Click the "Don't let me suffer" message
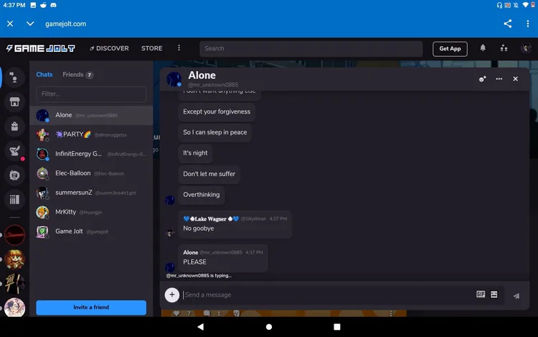Image resolution: width=538 pixels, height=337 pixels. (209, 174)
